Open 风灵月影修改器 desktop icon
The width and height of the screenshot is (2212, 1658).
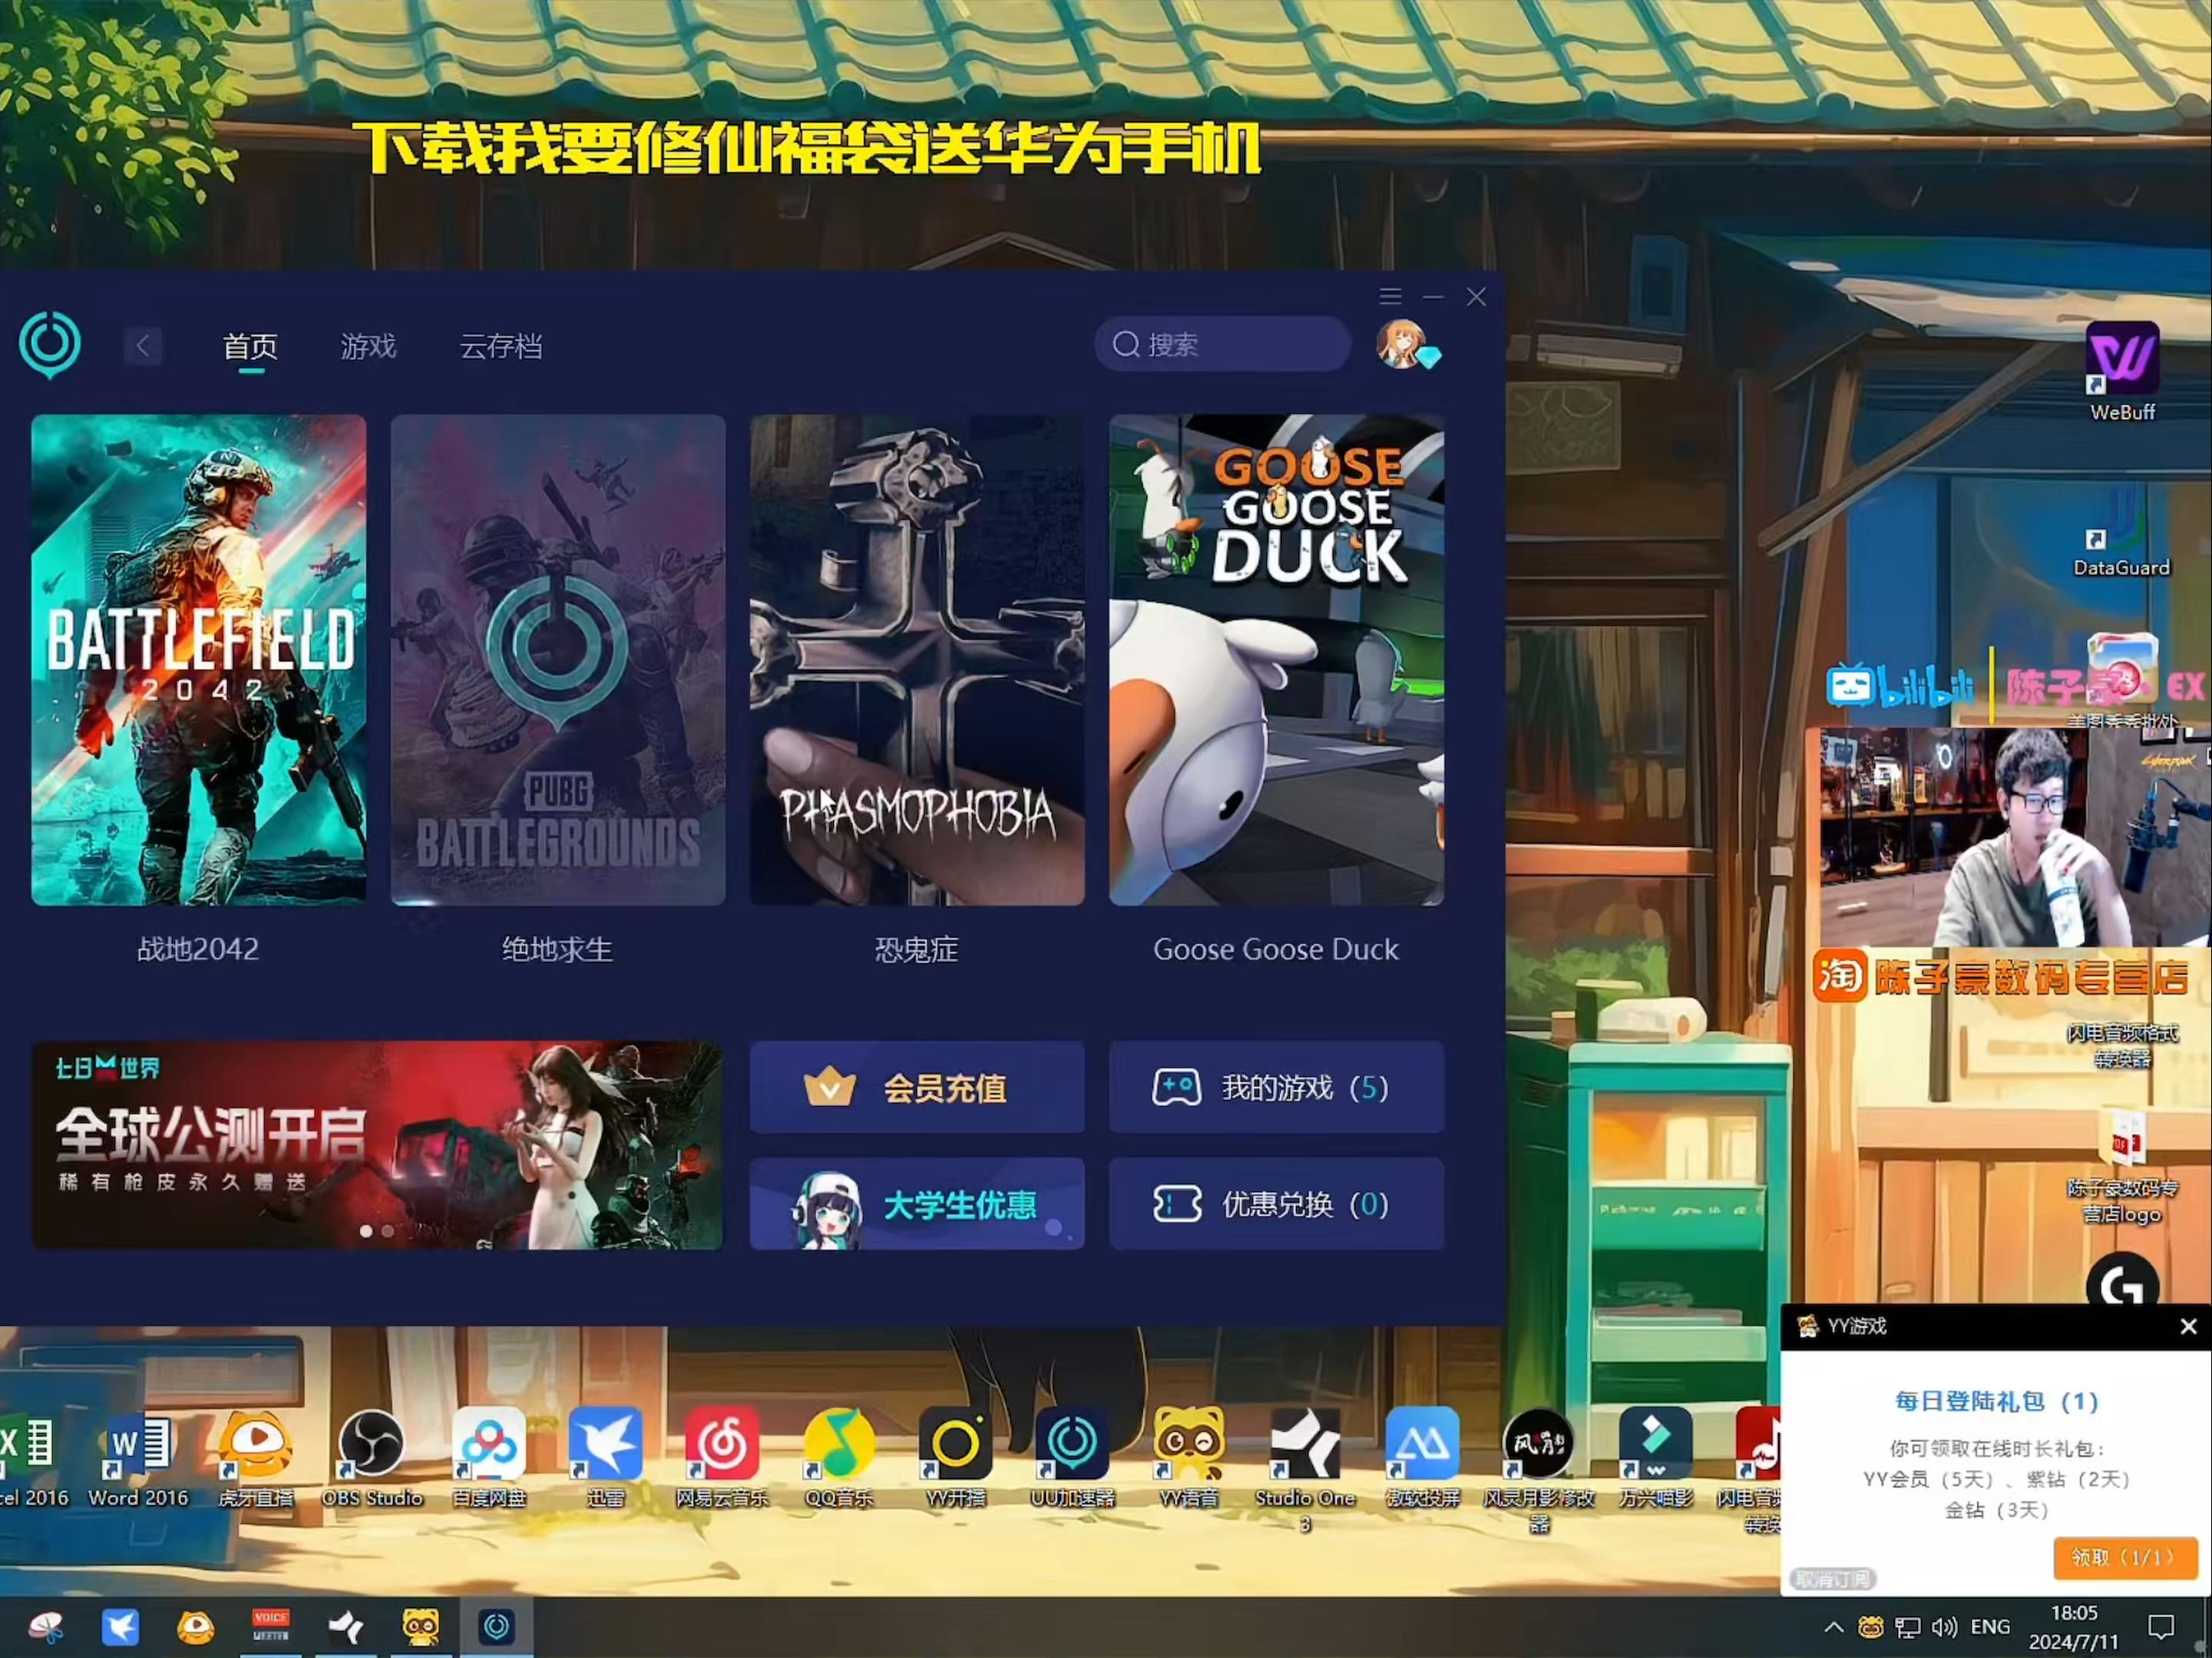(x=1539, y=1470)
